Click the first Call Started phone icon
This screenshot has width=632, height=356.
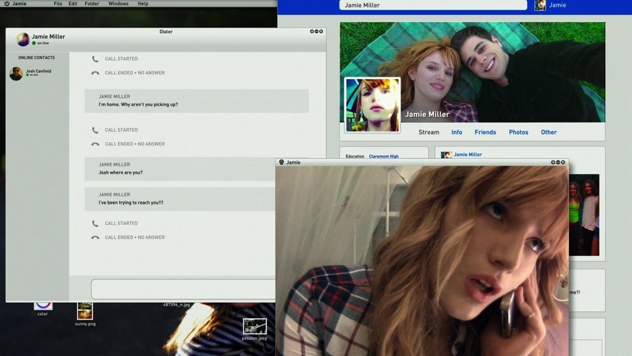click(x=95, y=59)
